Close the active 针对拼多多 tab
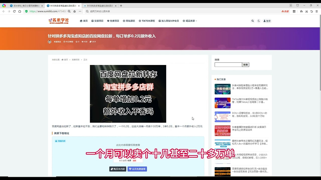The height and width of the screenshot is (180, 321). click(x=79, y=5)
